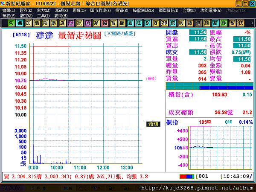Viewport: 256px width, 192px height.
Task: Open the 畫面(L) menu
Action: tap(9, 10)
